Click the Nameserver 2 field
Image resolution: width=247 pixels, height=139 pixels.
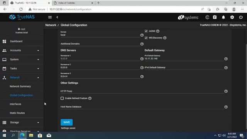pyautogui.click(x=100, y=68)
